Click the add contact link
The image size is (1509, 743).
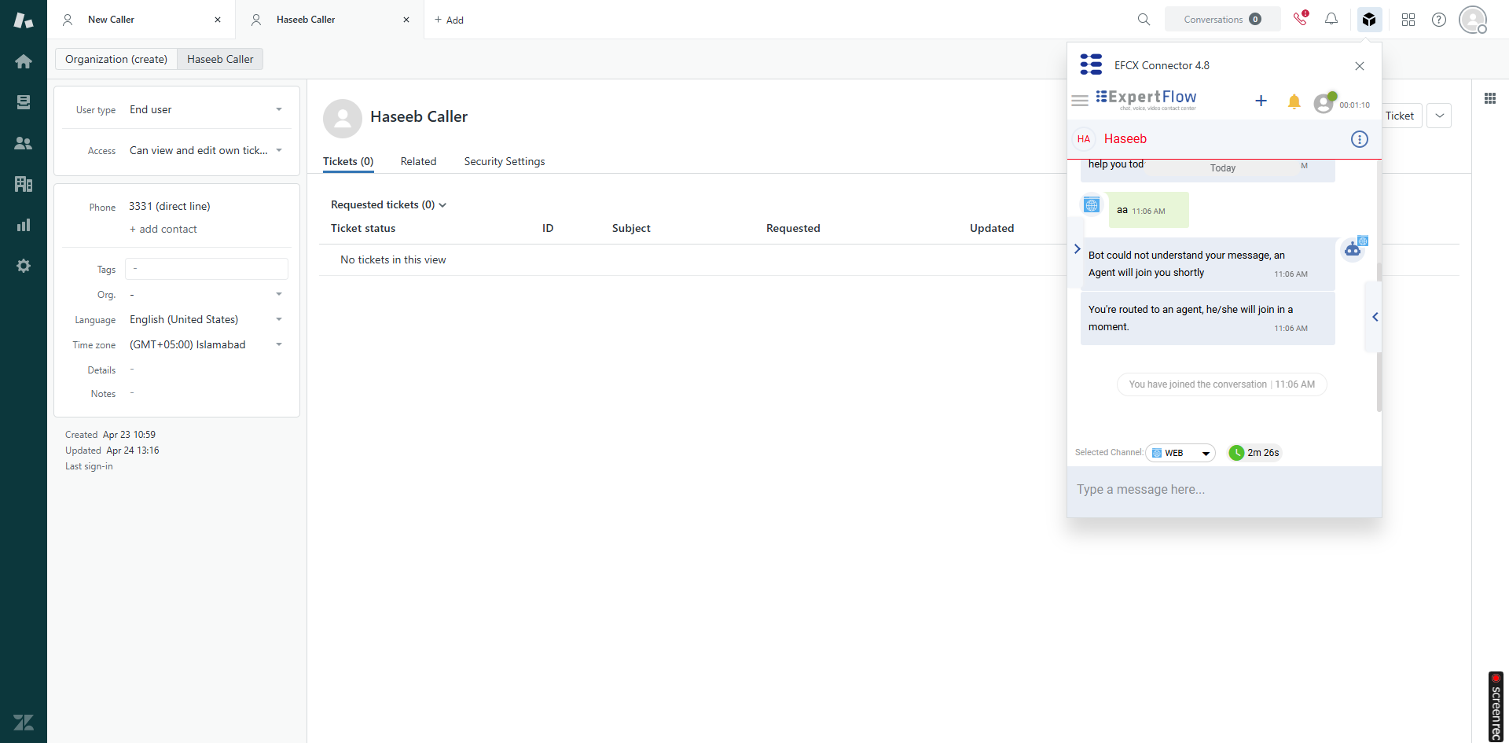pos(163,230)
